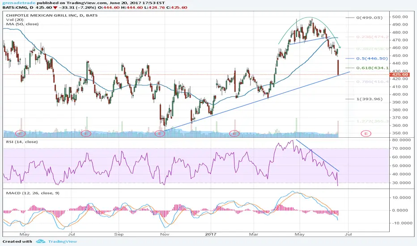The image size is (417, 246).
Task: Click the Created with caption text
Action: (x=17, y=242)
